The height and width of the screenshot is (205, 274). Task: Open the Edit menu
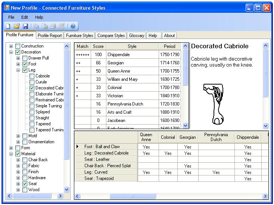click(x=25, y=17)
